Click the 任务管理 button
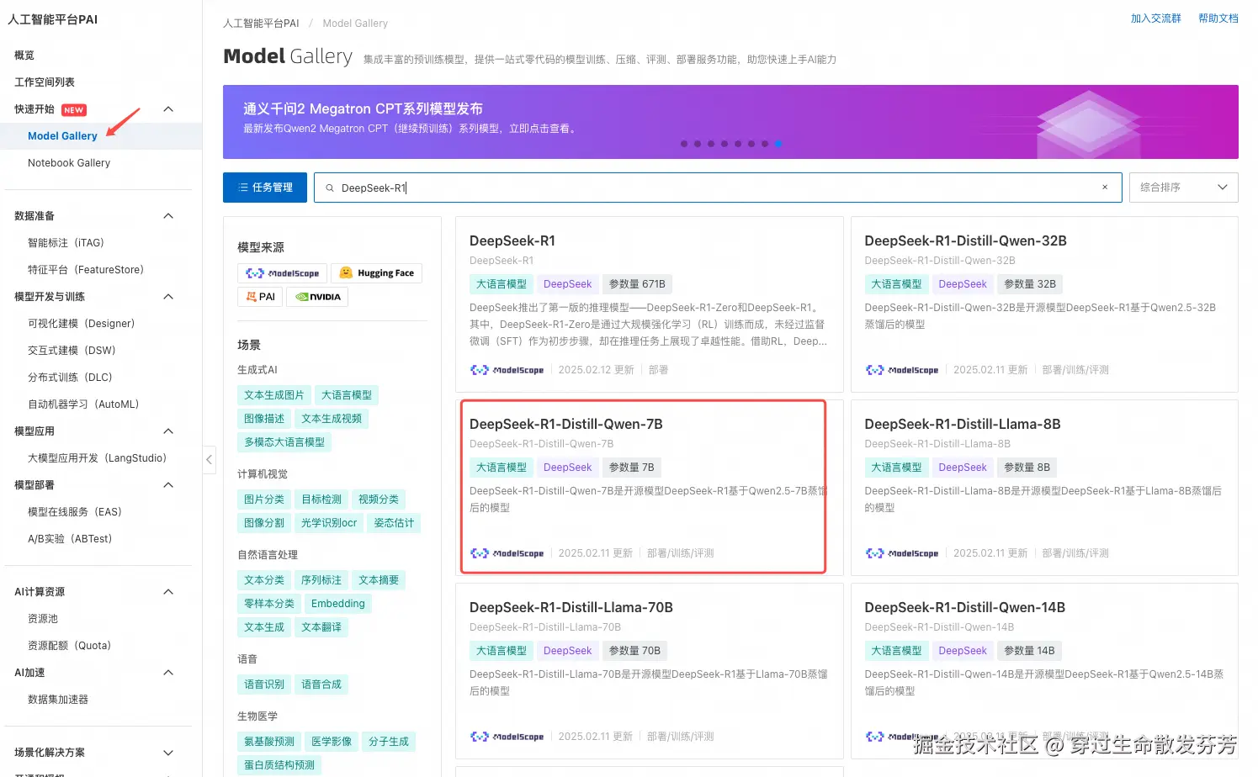 [x=265, y=188]
